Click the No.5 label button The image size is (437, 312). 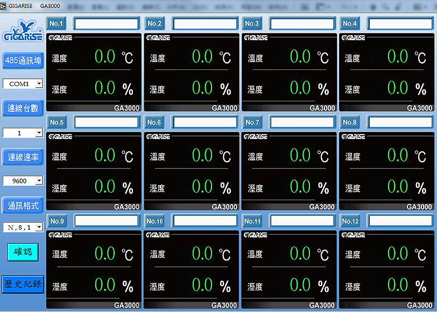click(x=57, y=122)
